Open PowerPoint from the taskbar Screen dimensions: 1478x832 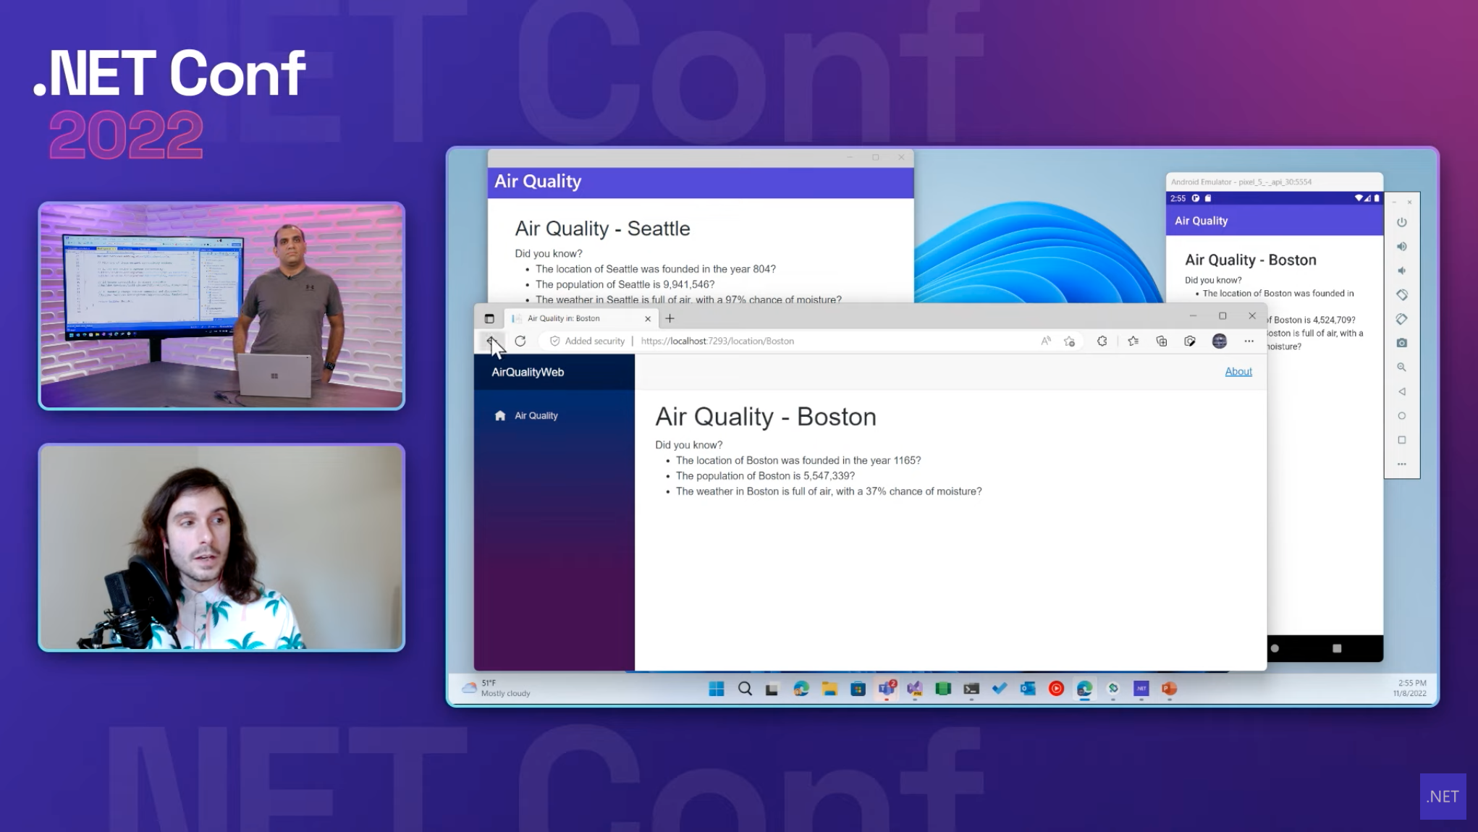tap(1169, 689)
